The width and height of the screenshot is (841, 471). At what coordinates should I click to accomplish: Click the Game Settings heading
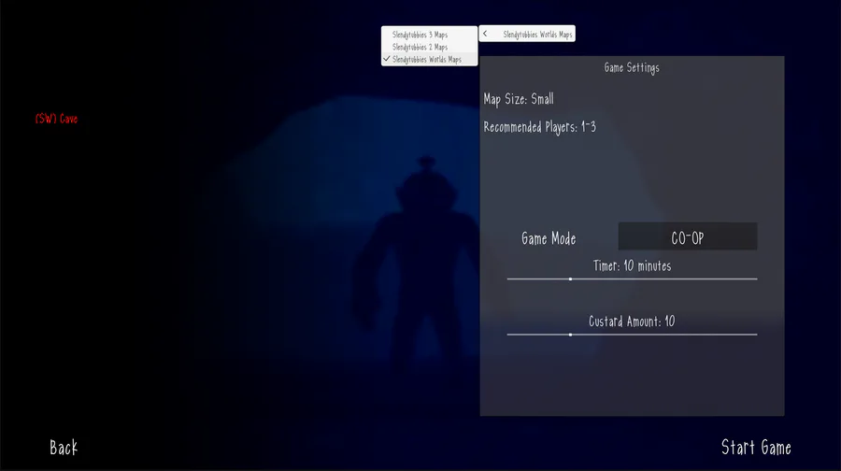click(632, 67)
